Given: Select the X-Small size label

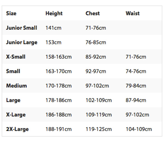Looking at the screenshot, I should (16, 57).
